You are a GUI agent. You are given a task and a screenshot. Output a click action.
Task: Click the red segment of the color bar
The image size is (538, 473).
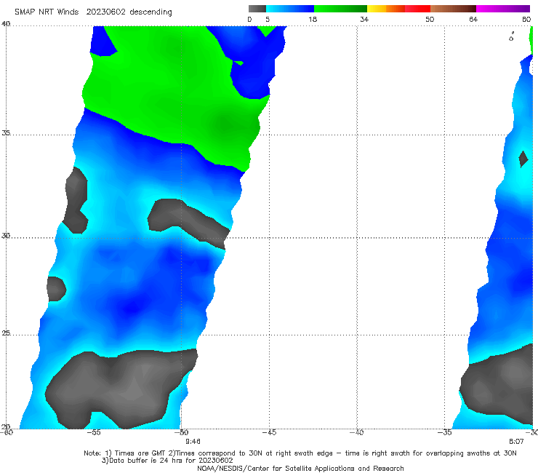click(417, 9)
